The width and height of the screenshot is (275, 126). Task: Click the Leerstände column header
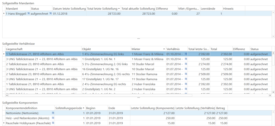click(x=211, y=8)
